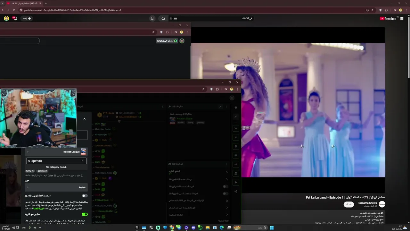Open the YouTube hamburger guide menu

pos(402,19)
